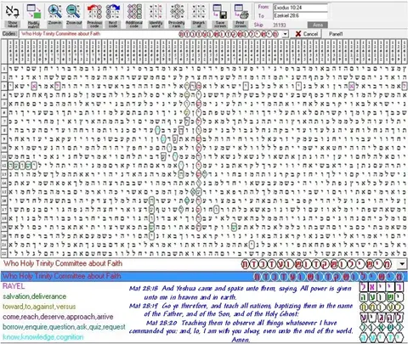Select highlighted row Who Holy Trinity Committee
The height and width of the screenshot is (344, 408).
pos(204,276)
